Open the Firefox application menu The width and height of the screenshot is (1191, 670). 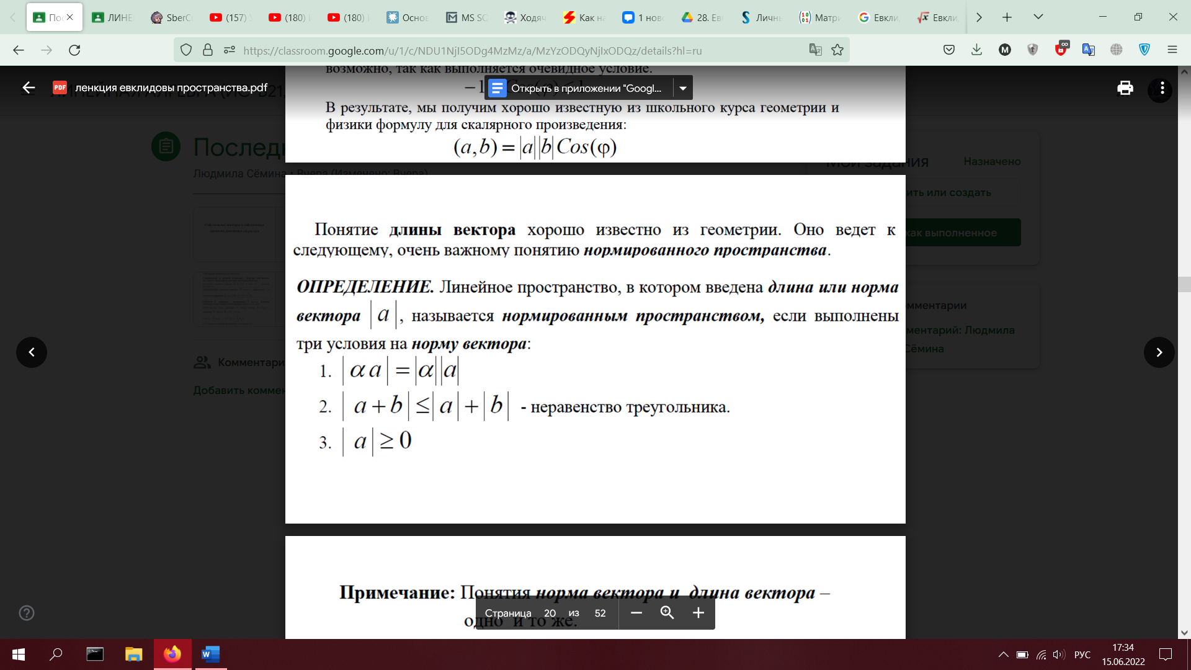(1172, 50)
